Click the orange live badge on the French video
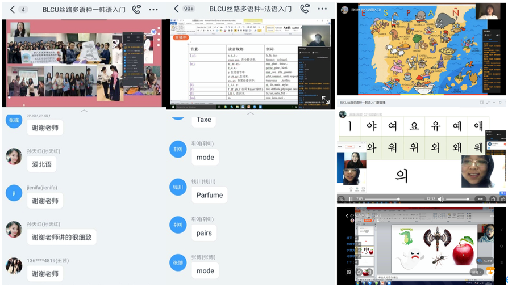The height and width of the screenshot is (288, 508). pos(180,37)
